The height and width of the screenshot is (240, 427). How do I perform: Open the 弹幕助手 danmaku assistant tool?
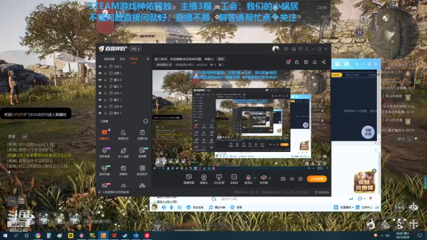pyautogui.click(x=104, y=134)
